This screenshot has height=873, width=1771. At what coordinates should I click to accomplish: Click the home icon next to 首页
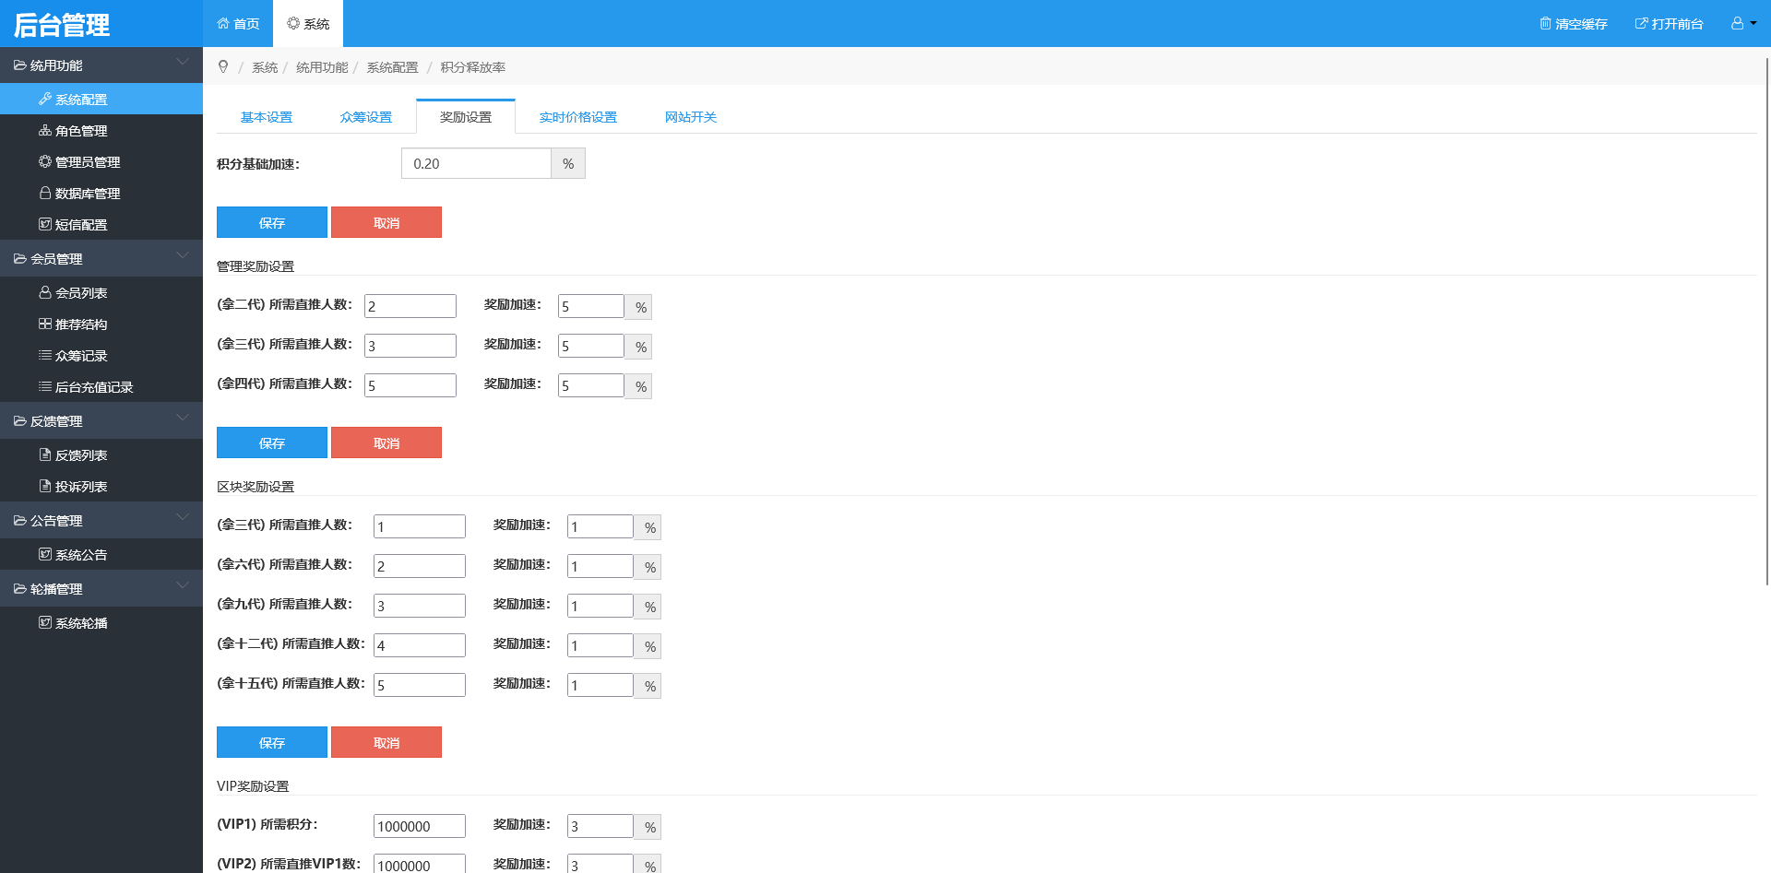click(x=223, y=23)
